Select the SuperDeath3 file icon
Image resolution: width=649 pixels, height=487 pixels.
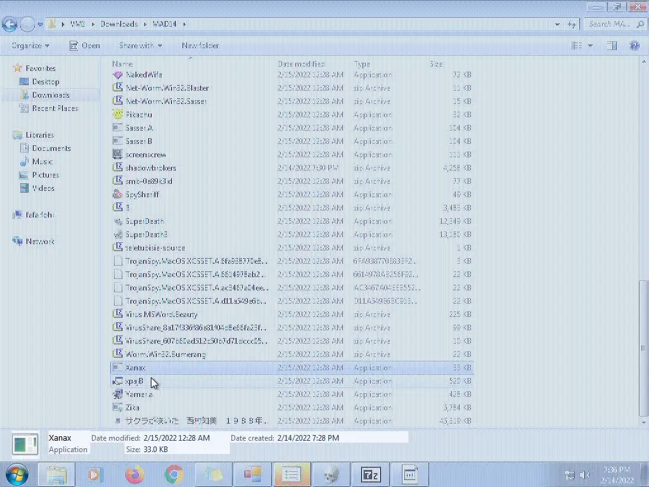pos(118,235)
